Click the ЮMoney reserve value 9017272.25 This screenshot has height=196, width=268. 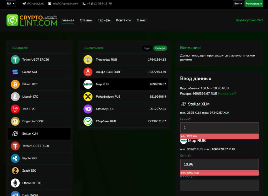point(158,109)
